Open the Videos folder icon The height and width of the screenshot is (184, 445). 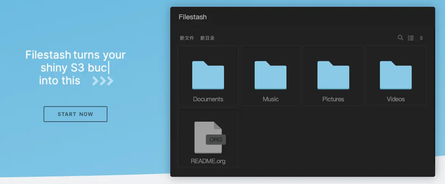(396, 75)
